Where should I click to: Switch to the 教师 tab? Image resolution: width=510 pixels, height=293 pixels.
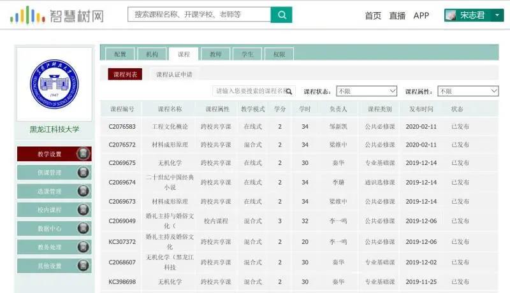click(x=215, y=55)
